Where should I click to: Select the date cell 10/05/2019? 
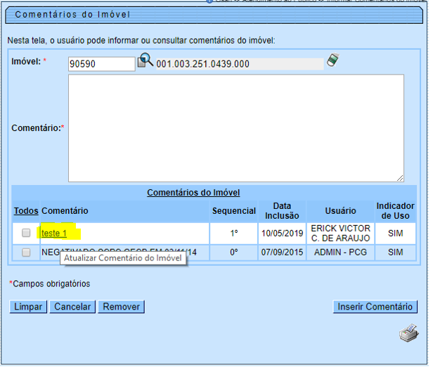tap(283, 234)
